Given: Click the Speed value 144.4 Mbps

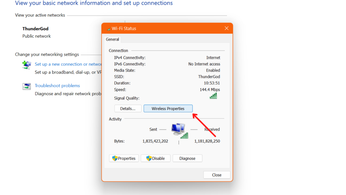Looking at the screenshot, I should pos(210,89).
